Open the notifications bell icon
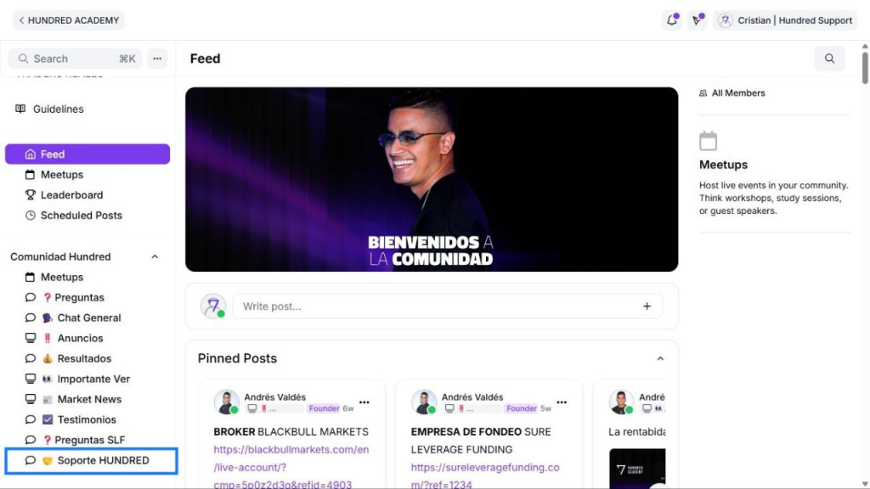Image resolution: width=870 pixels, height=489 pixels. [671, 20]
